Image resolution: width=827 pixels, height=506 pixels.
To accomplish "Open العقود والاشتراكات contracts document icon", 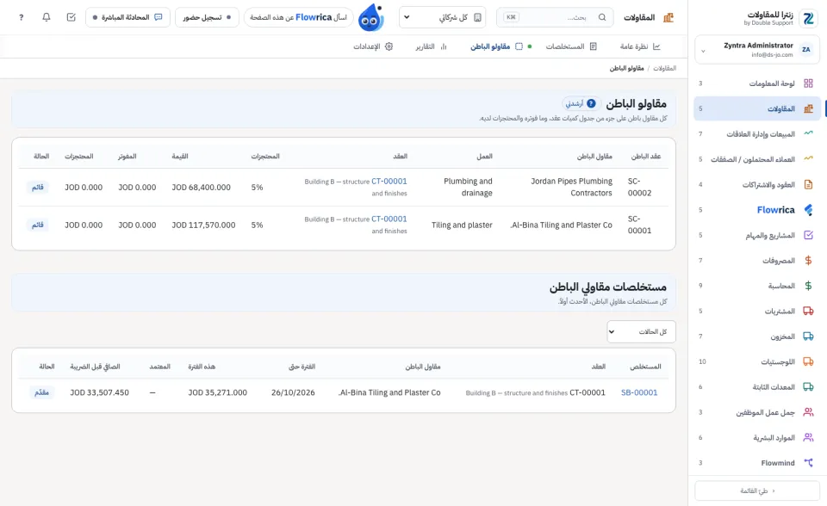I will [808, 184].
